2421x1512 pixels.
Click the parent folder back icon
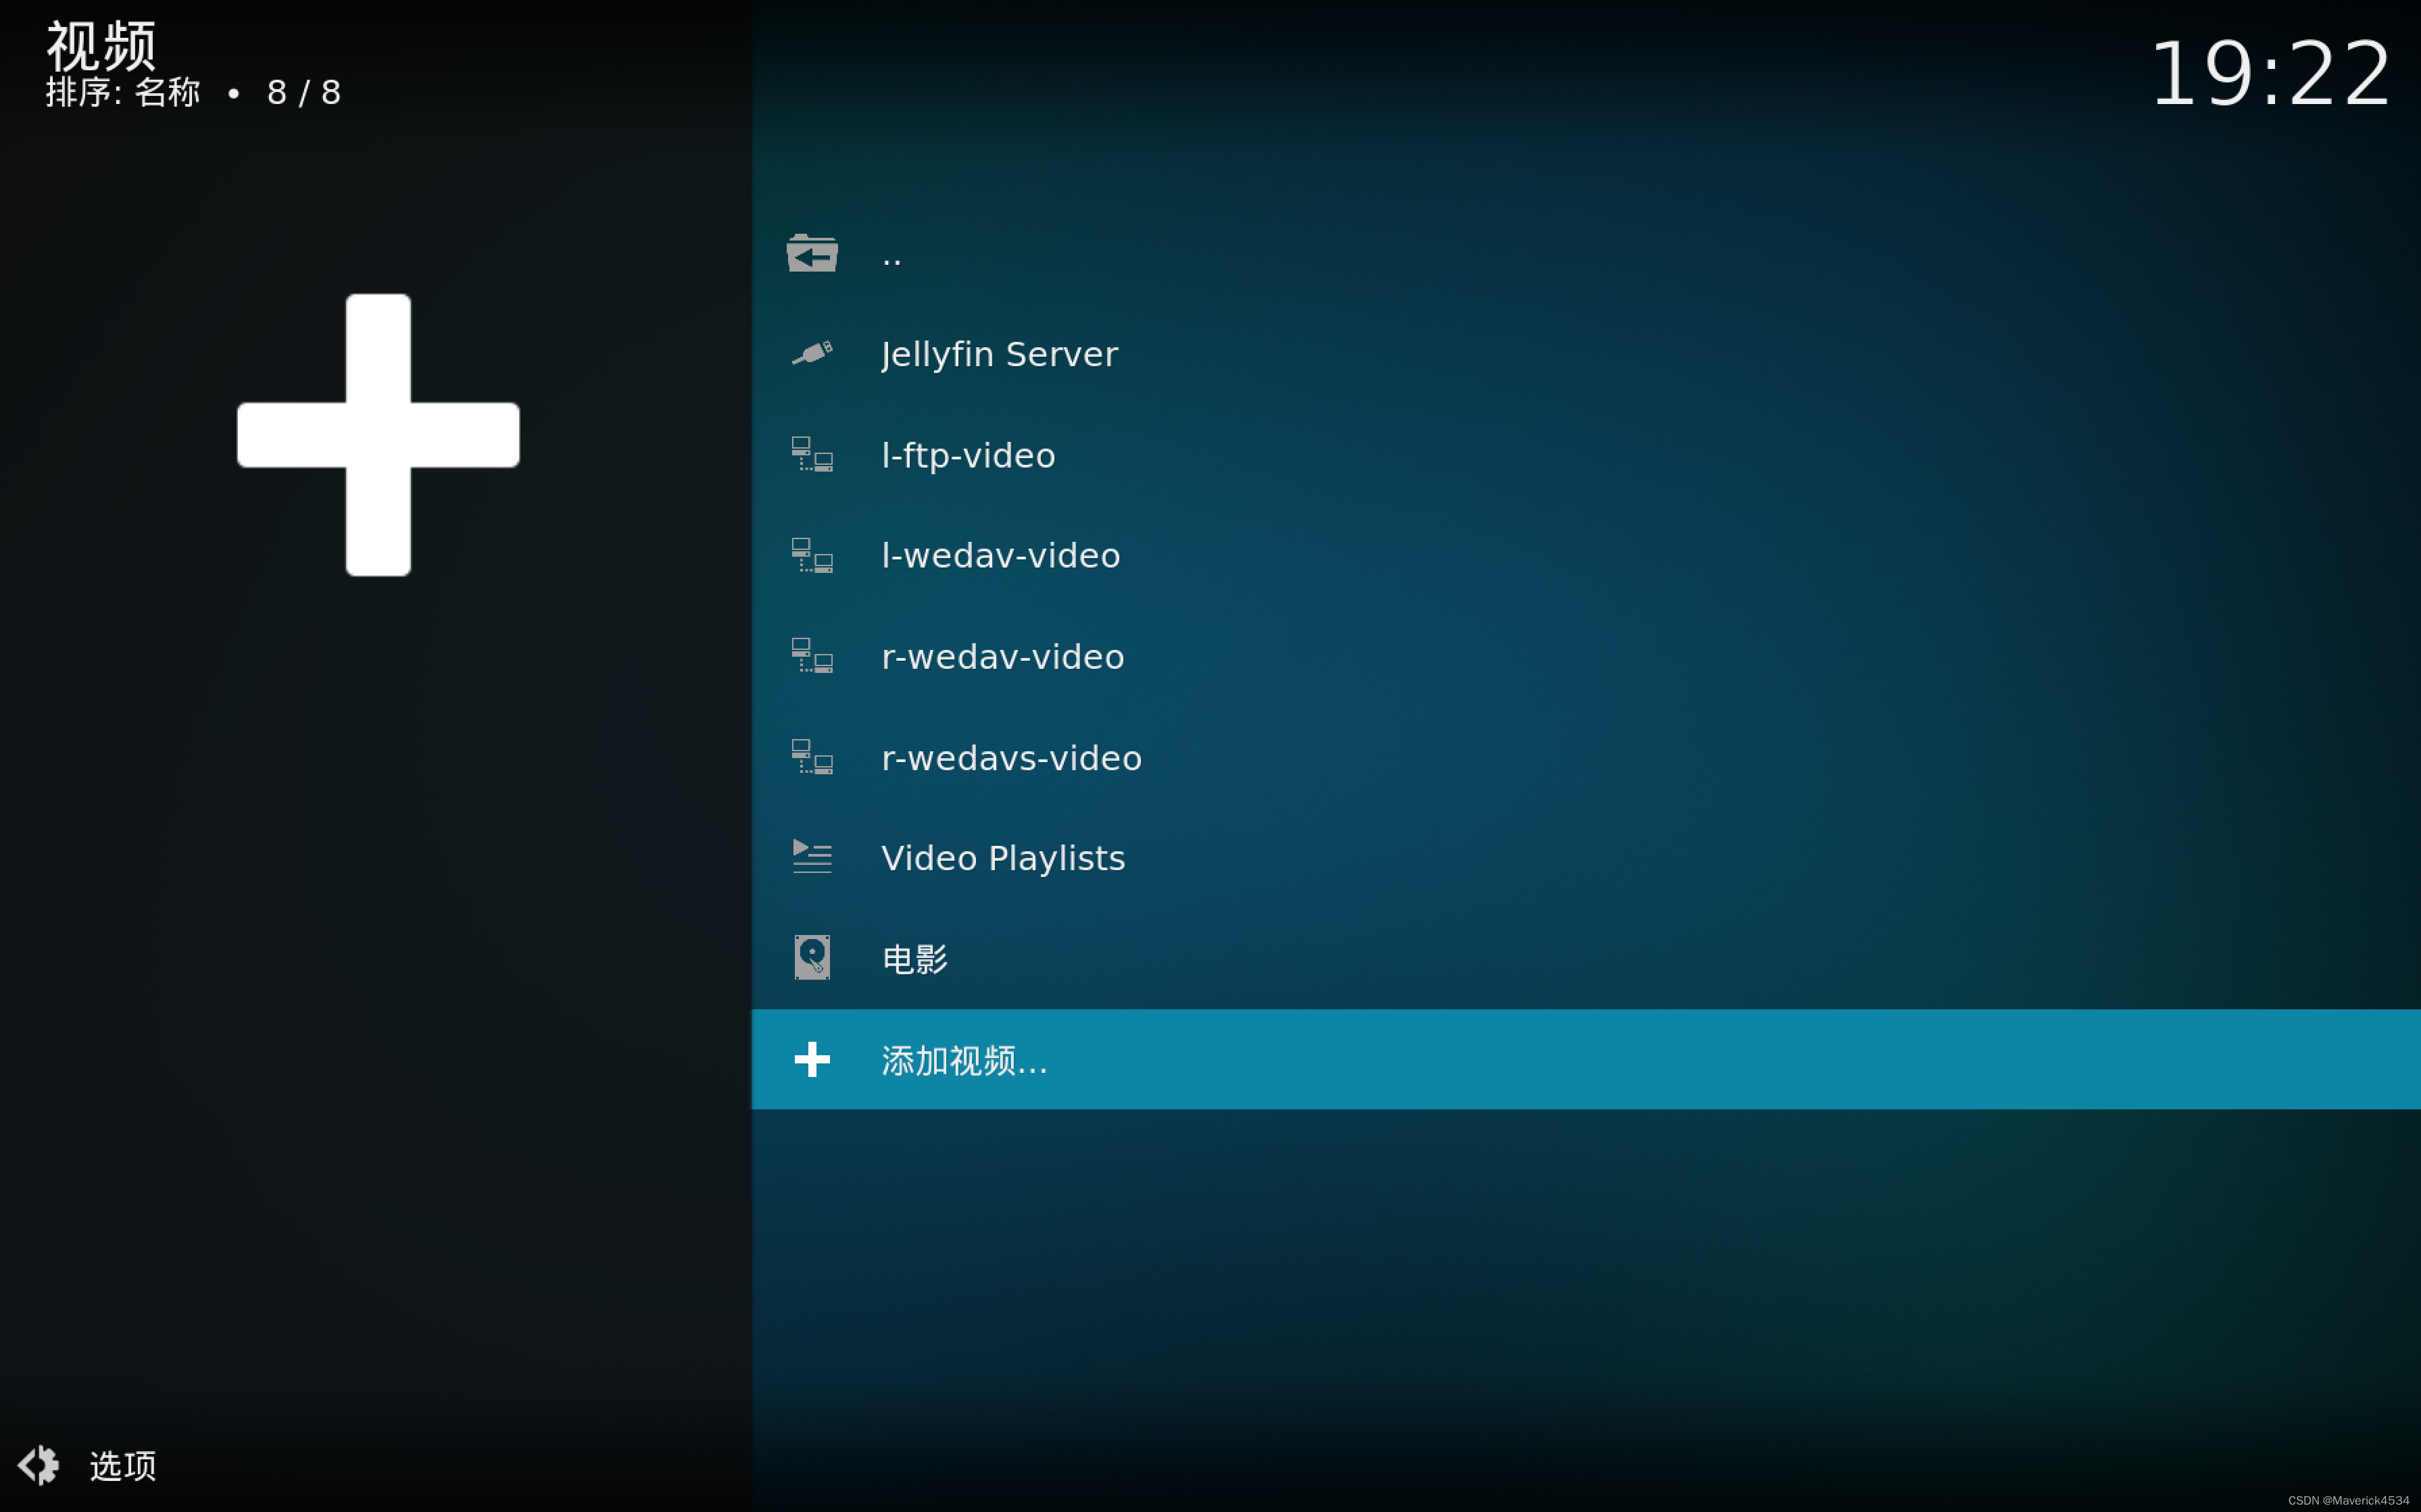811,254
